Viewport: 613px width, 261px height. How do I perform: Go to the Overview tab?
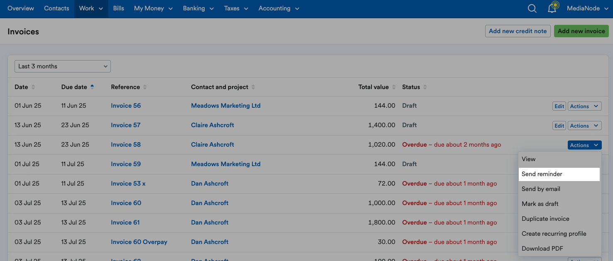tap(21, 8)
